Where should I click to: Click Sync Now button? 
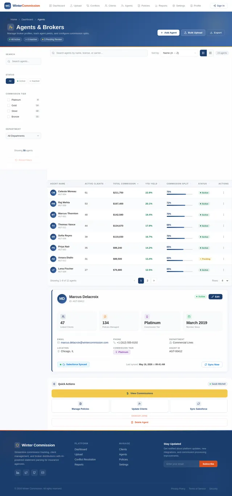click(212, 365)
